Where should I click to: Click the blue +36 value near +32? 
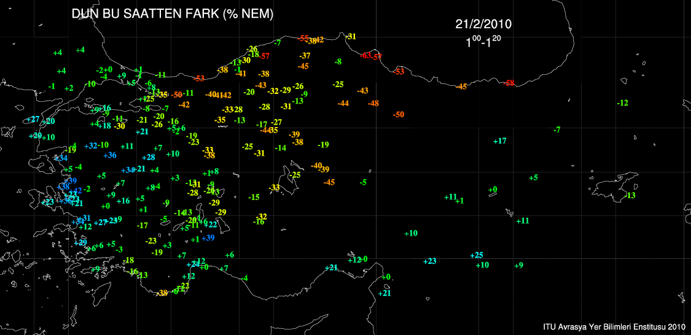(x=110, y=155)
